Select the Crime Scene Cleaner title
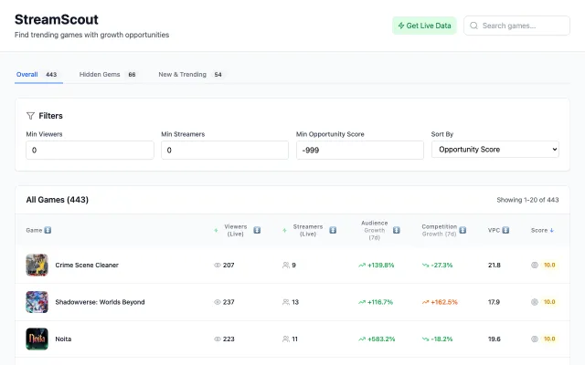This screenshot has height=365, width=585. click(x=87, y=266)
